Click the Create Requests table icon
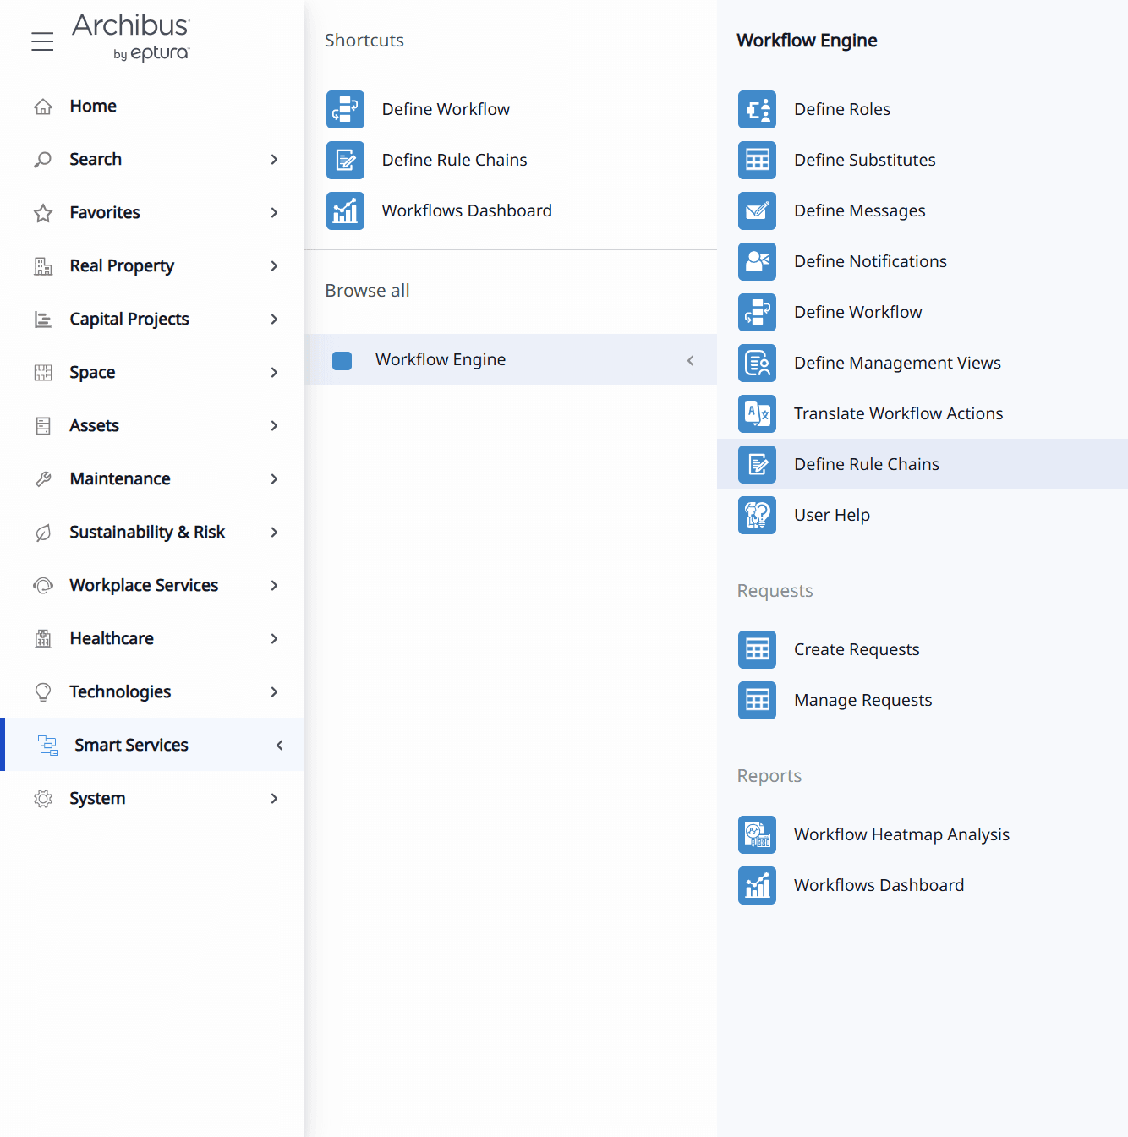Screen dimensions: 1128x1137 (x=757, y=649)
